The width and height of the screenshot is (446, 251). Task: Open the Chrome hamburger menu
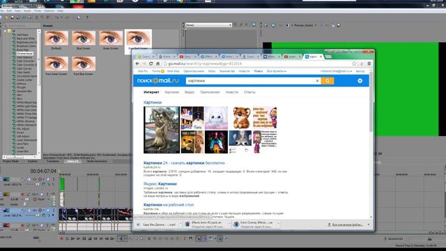[369, 63]
